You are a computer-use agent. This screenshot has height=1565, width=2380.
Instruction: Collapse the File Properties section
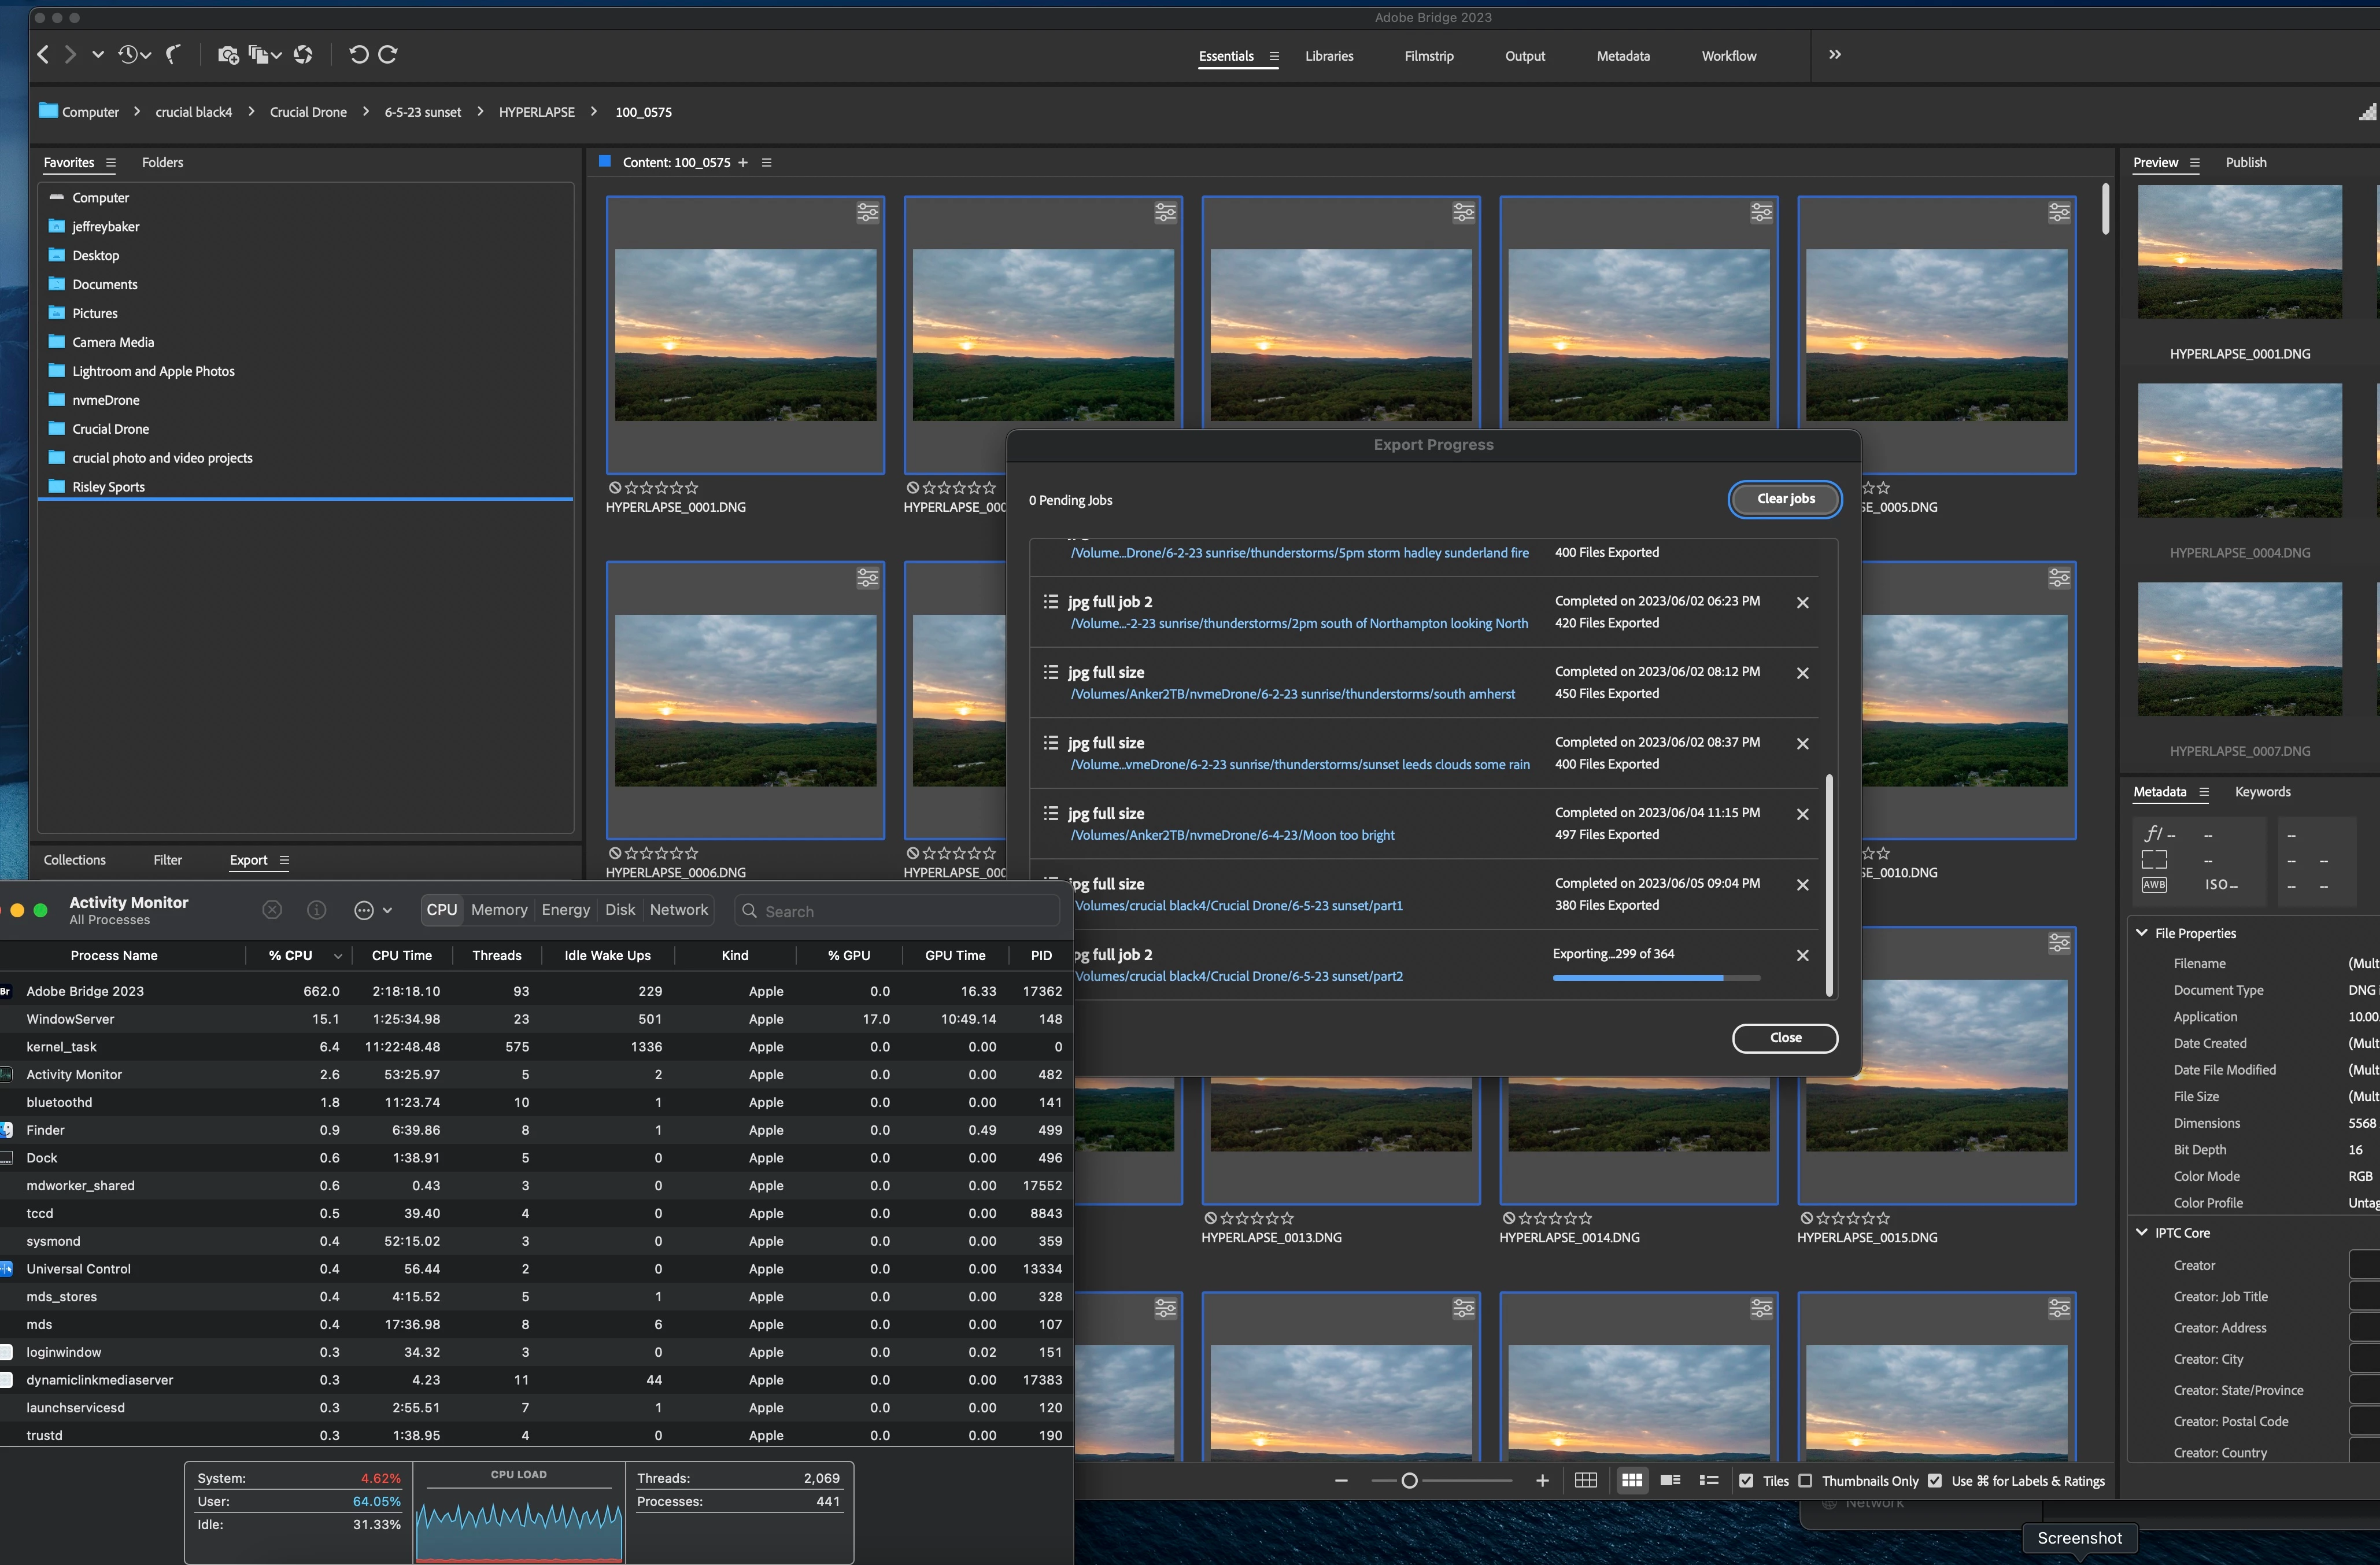click(x=2142, y=932)
